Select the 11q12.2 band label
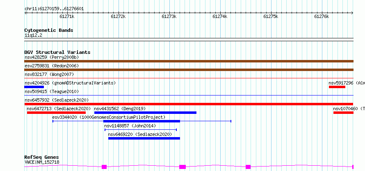This screenshot has height=171, width=365. [x=34, y=36]
